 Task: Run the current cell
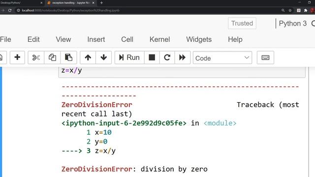(x=129, y=58)
